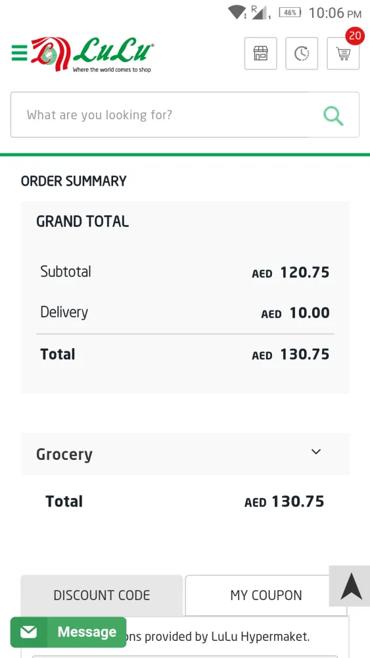Tap the Grocery section header label
Screen dimensions: 370x658
(x=64, y=455)
